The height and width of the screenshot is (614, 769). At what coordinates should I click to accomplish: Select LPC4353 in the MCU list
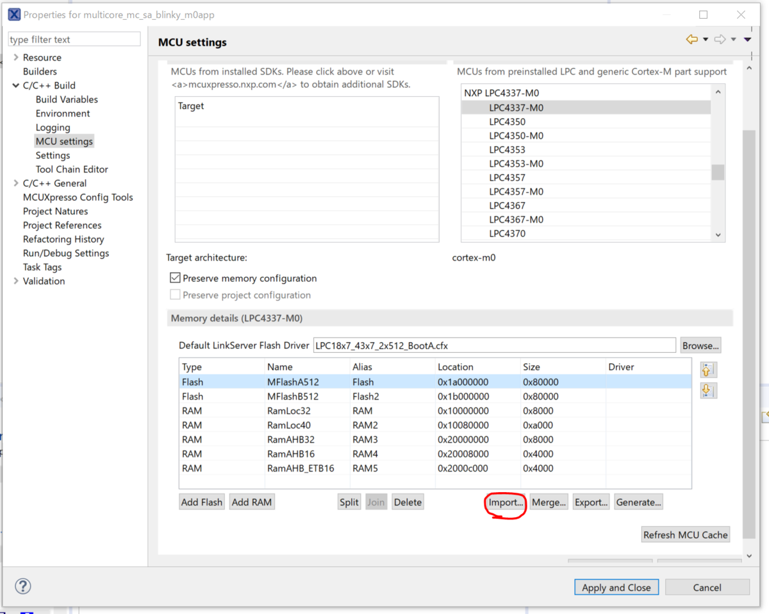tap(586, 149)
